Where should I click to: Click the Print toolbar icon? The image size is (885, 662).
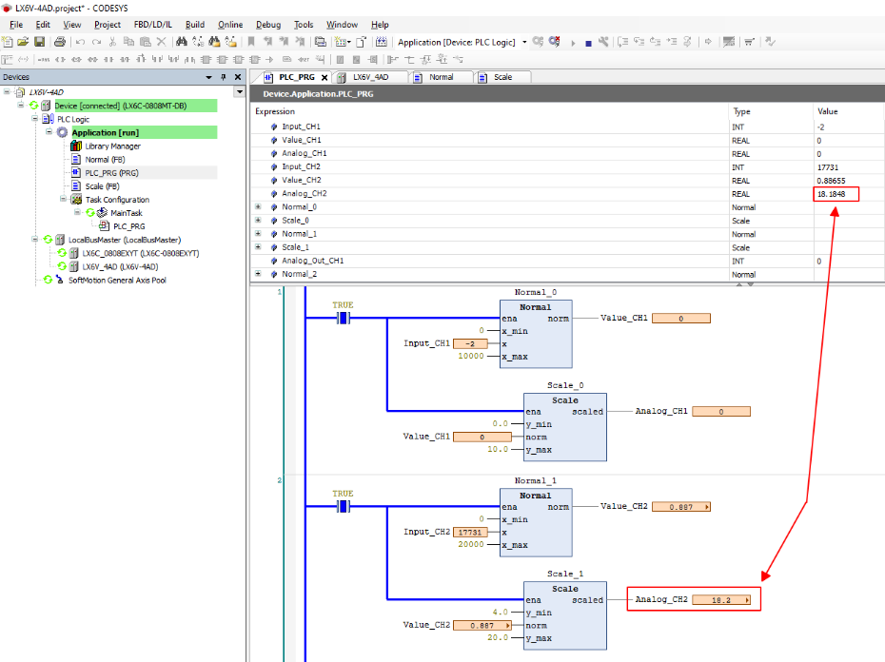60,42
